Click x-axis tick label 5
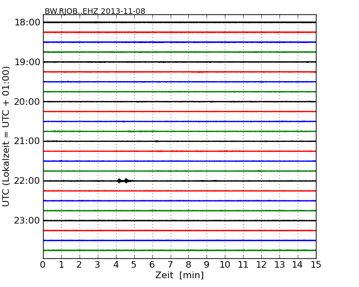 (x=134, y=264)
